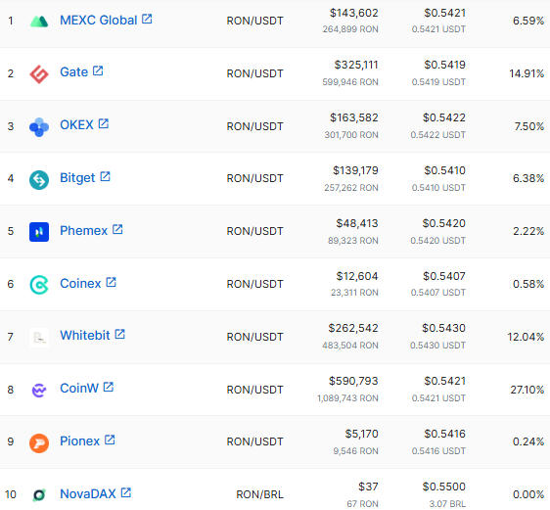
Task: Click the 7.50% volume share
Action: (x=529, y=126)
